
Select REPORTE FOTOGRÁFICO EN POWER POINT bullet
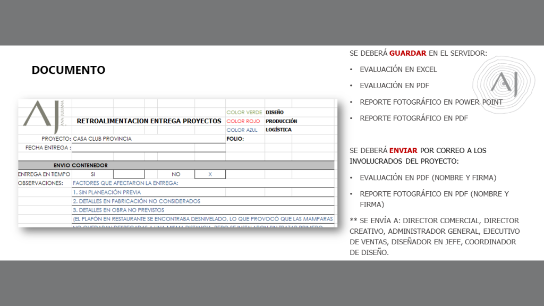coord(431,102)
